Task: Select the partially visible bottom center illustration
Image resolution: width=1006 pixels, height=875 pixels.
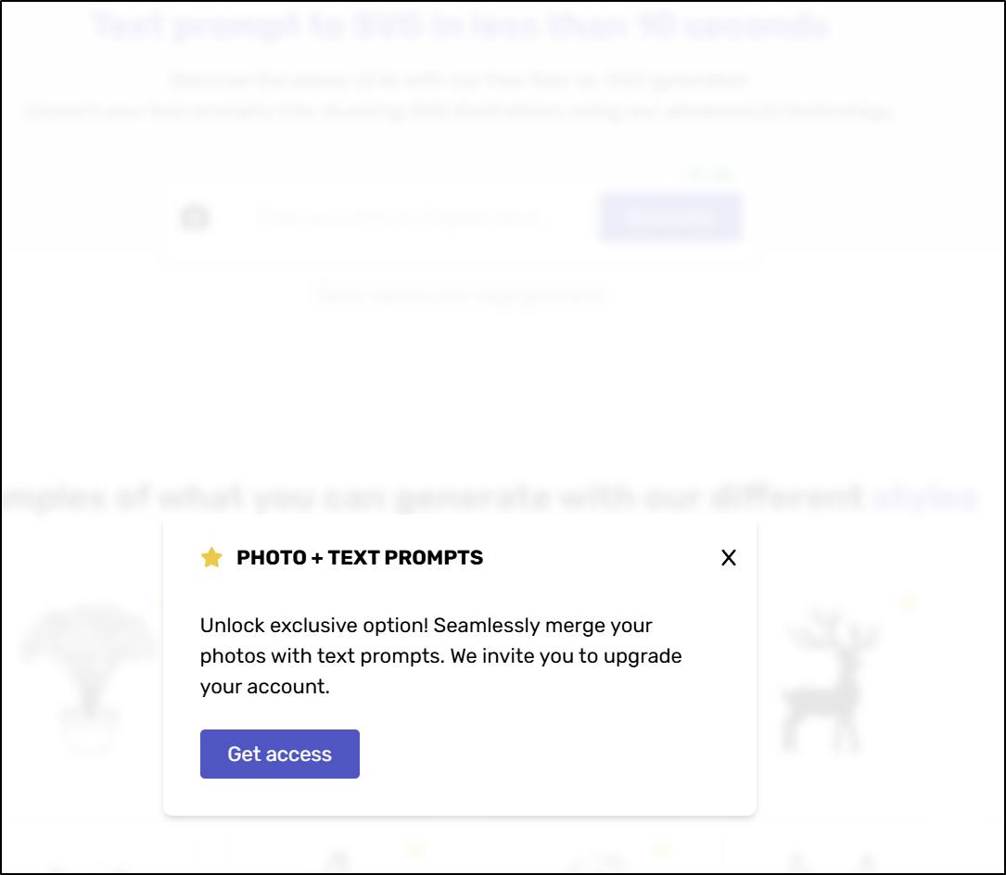Action: pyautogui.click(x=338, y=861)
